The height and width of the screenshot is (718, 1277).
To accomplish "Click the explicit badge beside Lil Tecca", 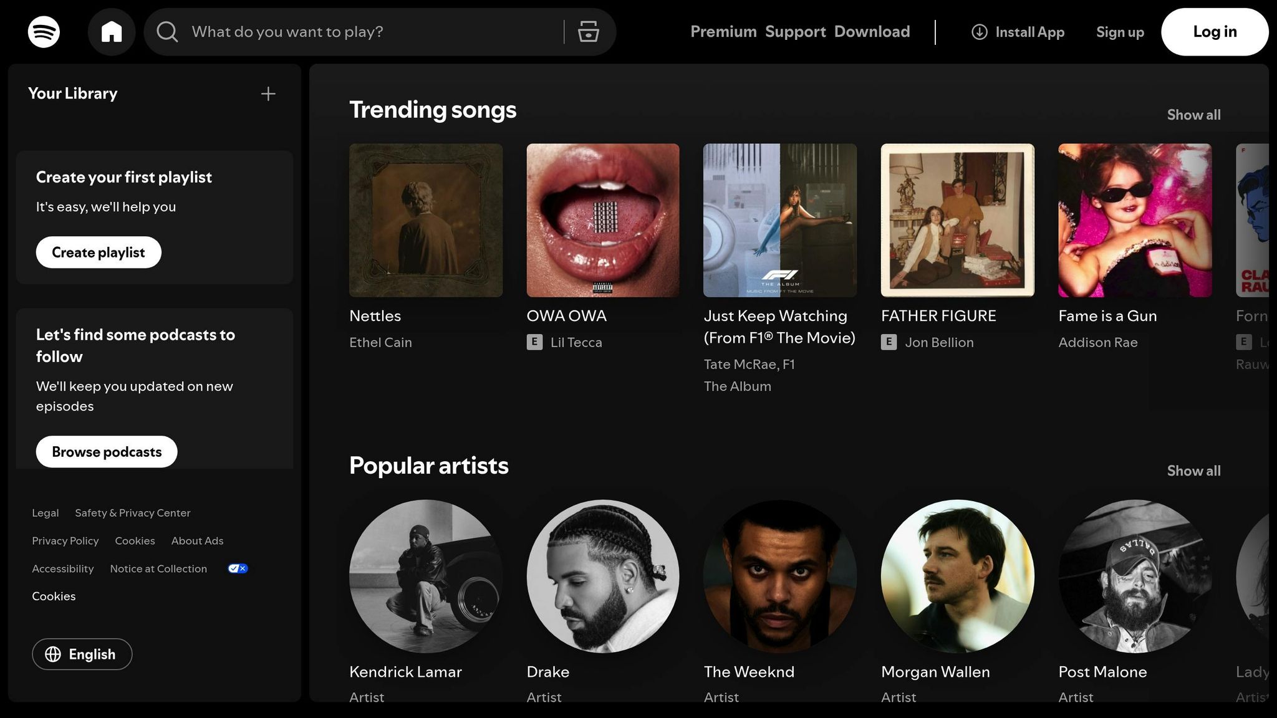I will pyautogui.click(x=534, y=342).
